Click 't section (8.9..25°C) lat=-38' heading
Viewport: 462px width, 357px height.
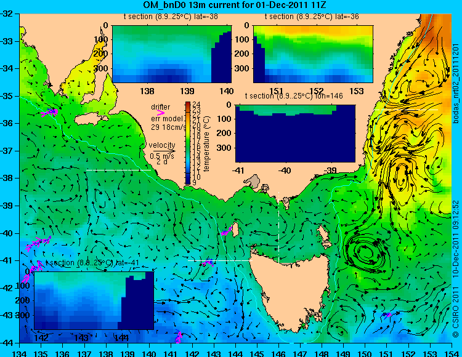click(x=171, y=17)
